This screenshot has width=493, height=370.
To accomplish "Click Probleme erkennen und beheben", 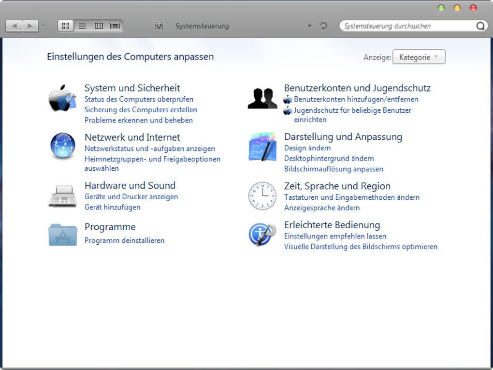I will [139, 120].
